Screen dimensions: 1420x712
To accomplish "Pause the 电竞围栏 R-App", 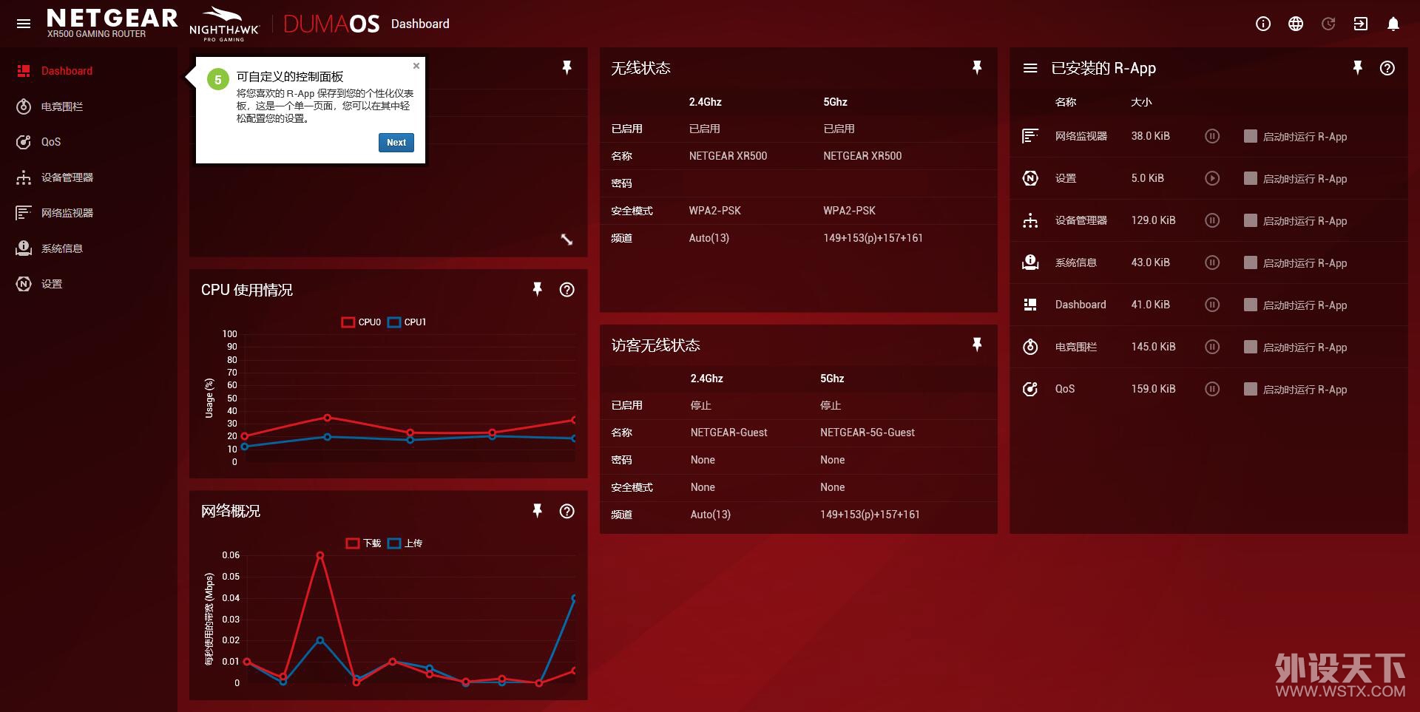I will (x=1212, y=347).
